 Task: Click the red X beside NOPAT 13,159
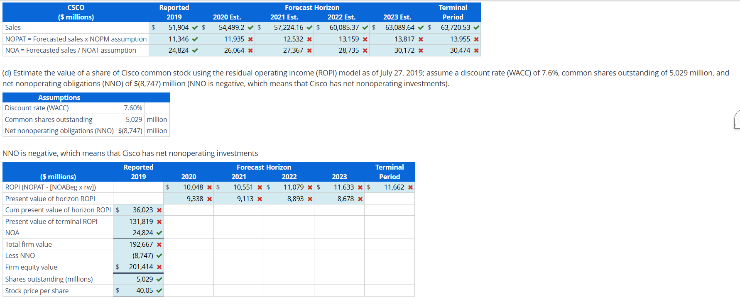coord(365,39)
